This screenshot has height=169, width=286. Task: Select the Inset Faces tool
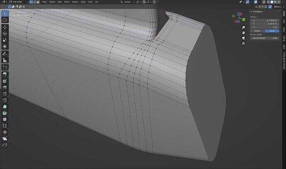[x=5, y=81]
